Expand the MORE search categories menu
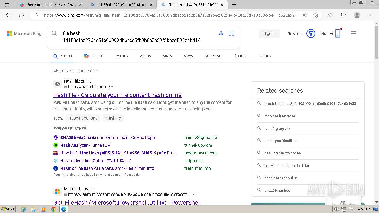This screenshot has width=379, height=213. coord(241,56)
